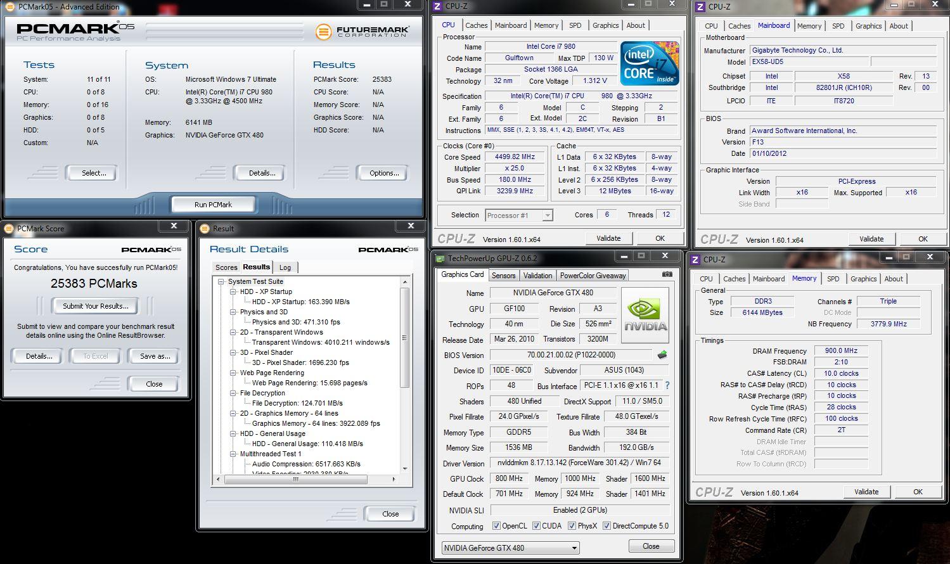The height and width of the screenshot is (564, 950).
Task: Collapse the 2D - Transparent Windows node
Action: pos(233,332)
